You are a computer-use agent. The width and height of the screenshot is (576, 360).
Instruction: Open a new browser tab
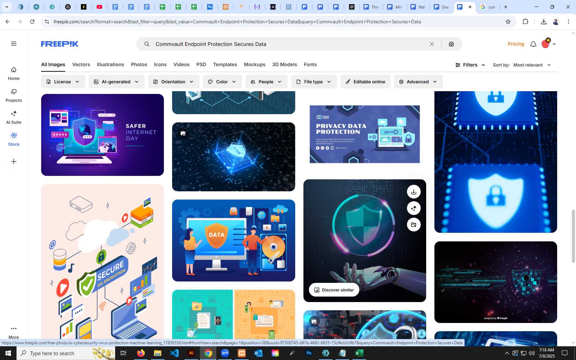pyautogui.click(x=505, y=7)
